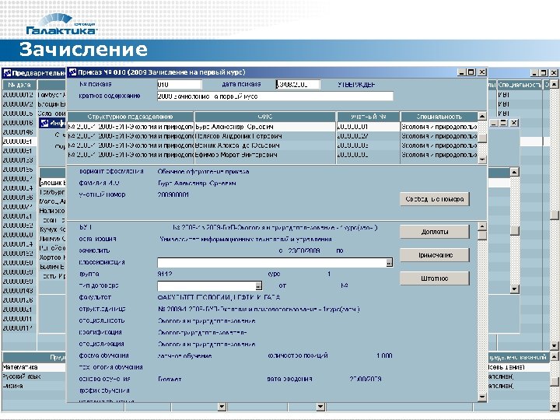The image size is (560, 420).
Task: Select table row Ефимов Марат Викторович
Action: (x=272, y=155)
